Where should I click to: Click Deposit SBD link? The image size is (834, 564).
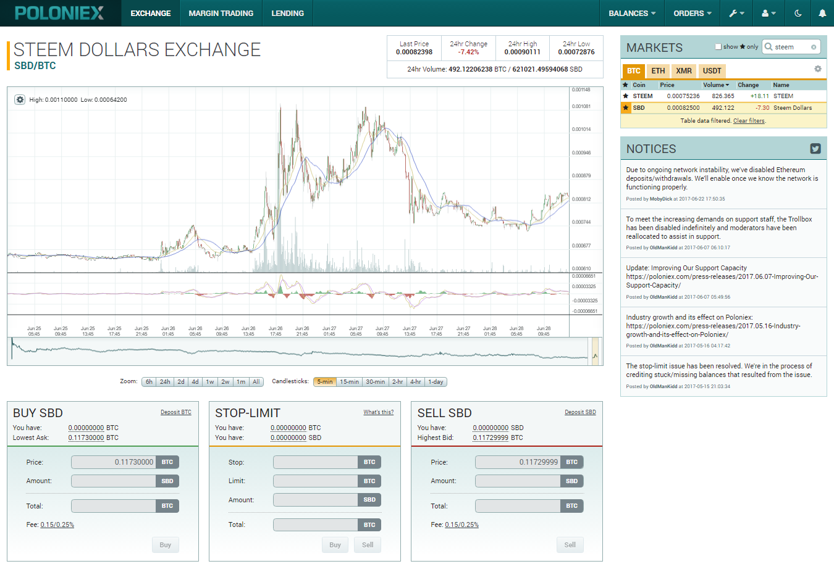tap(580, 412)
